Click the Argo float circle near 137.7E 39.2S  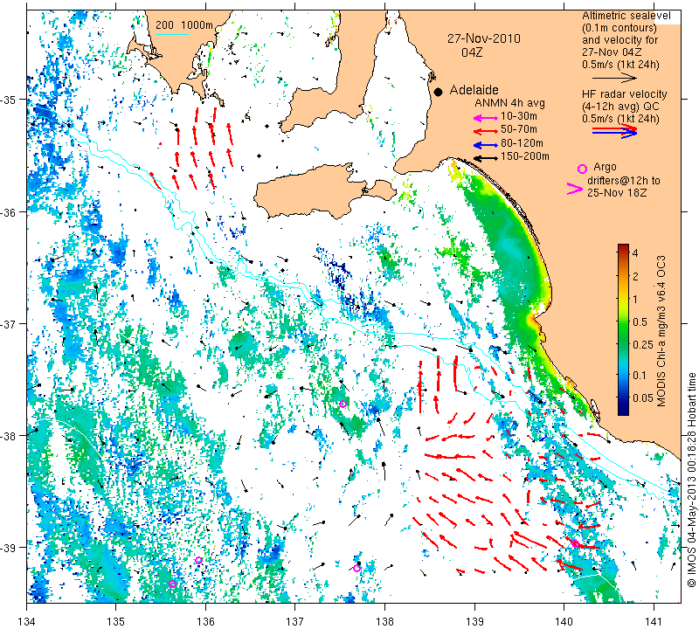(356, 568)
